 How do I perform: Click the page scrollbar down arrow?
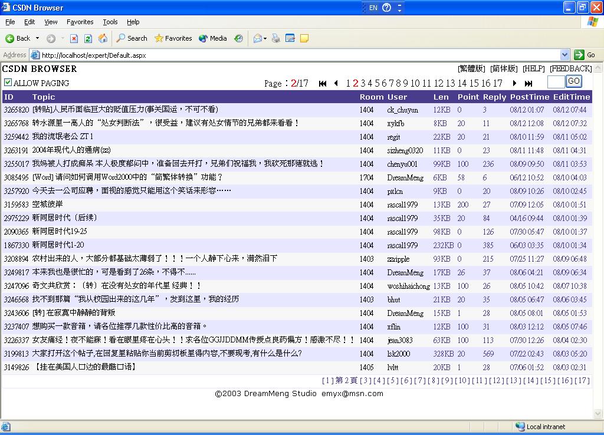[x=598, y=414]
